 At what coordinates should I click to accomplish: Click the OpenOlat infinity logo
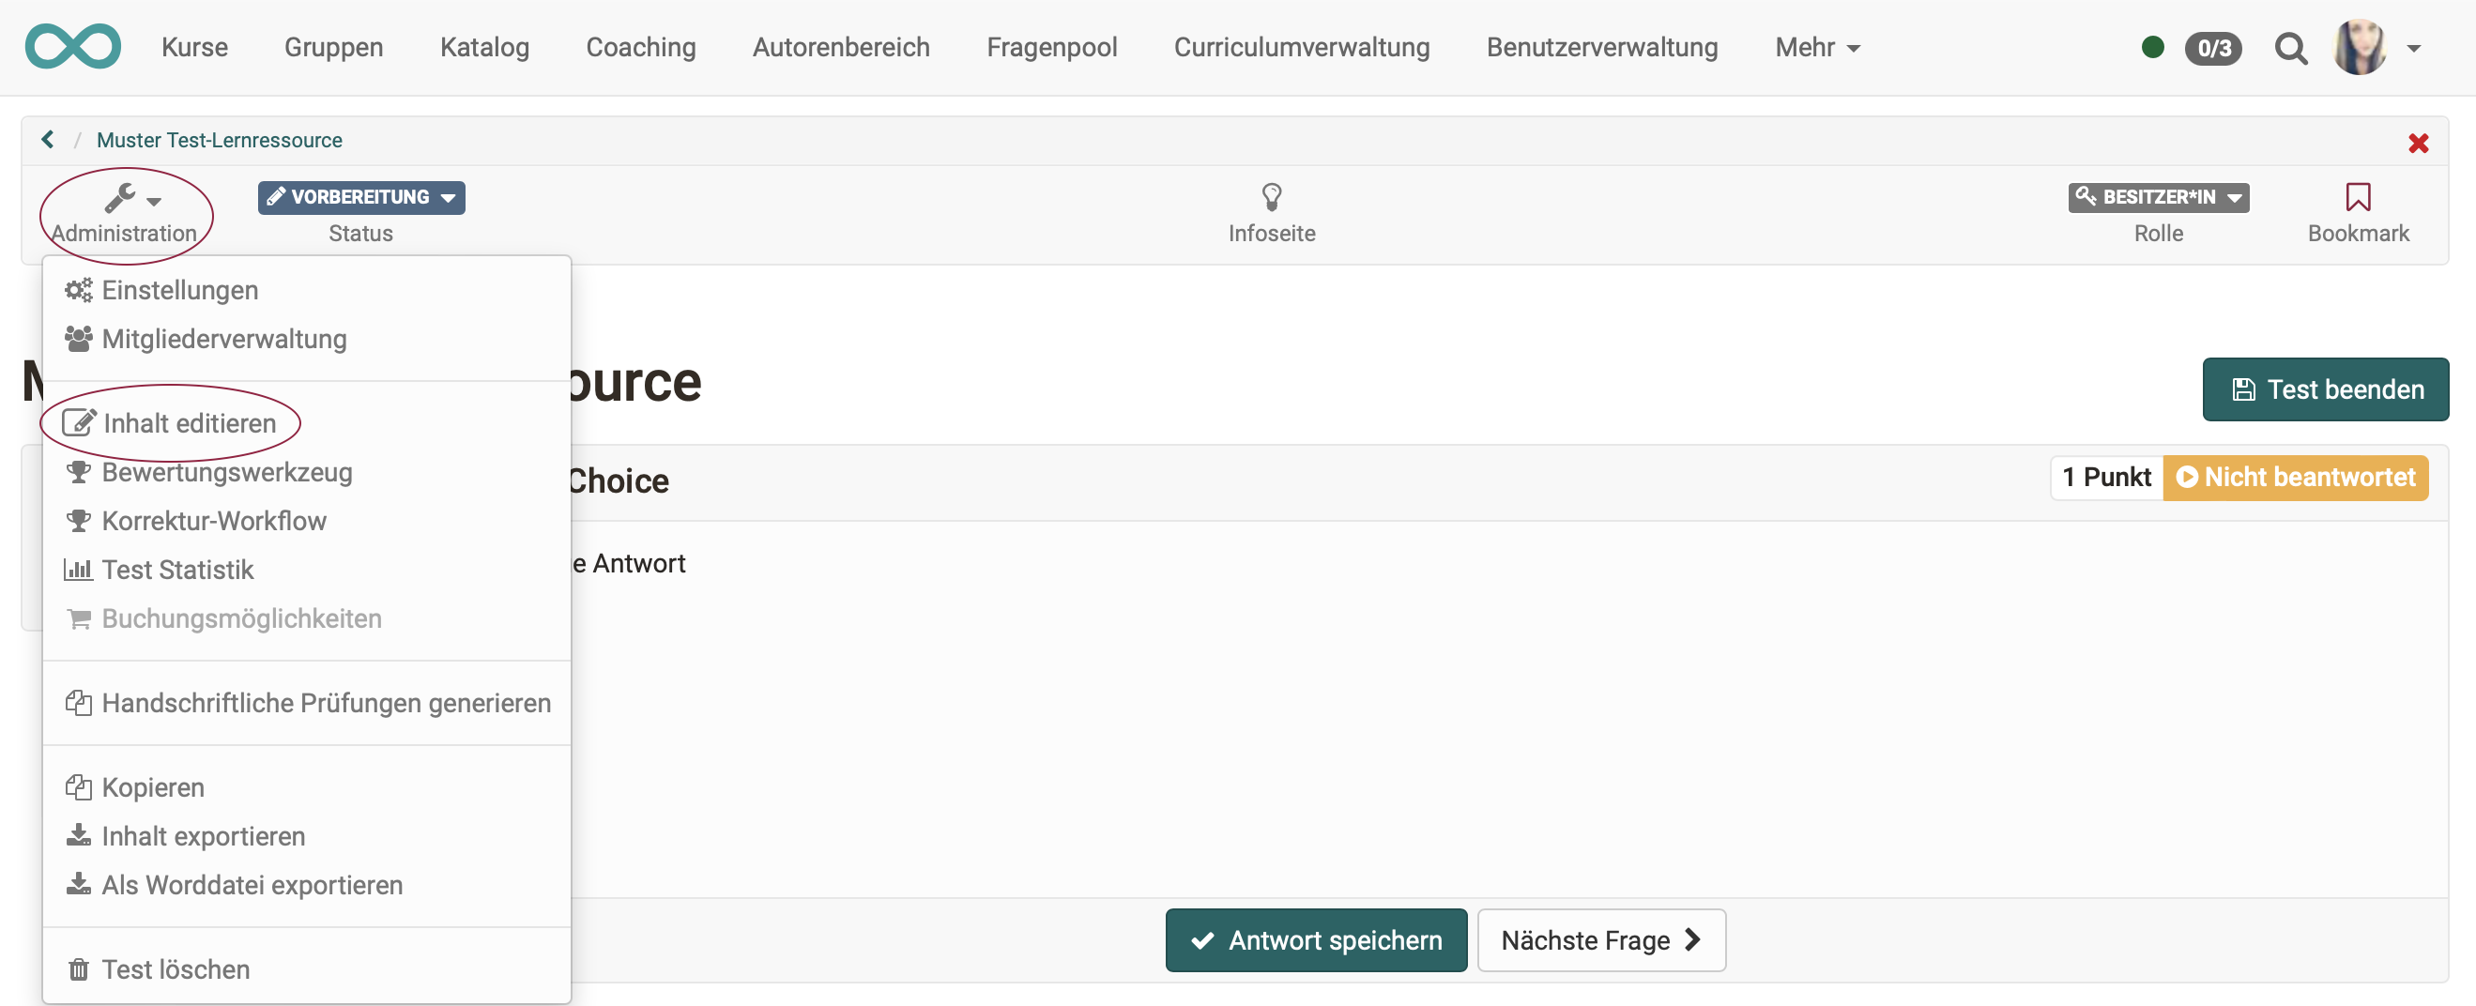[x=72, y=45]
